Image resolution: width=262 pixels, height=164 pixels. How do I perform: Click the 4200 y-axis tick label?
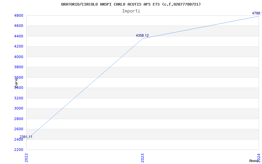(19, 46)
